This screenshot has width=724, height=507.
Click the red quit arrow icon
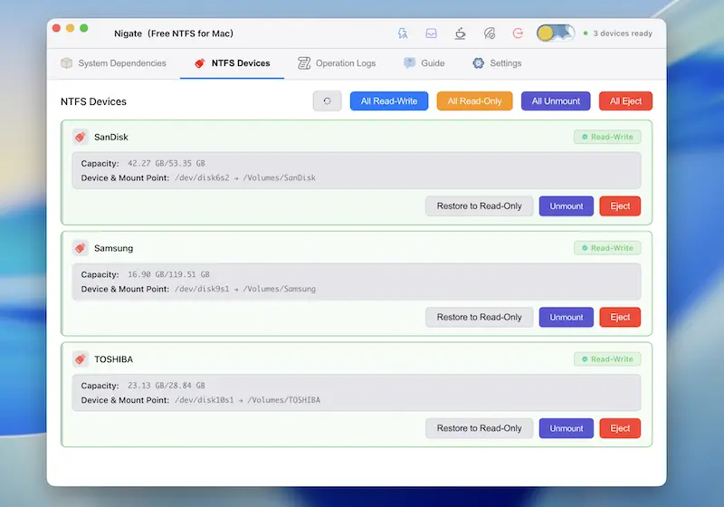[519, 33]
